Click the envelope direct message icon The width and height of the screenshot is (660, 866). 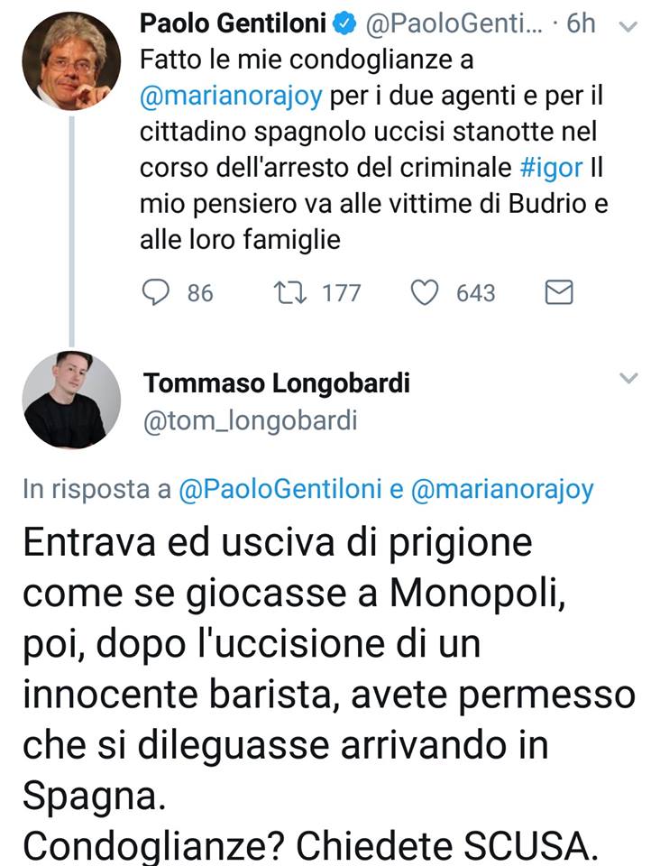click(x=560, y=292)
